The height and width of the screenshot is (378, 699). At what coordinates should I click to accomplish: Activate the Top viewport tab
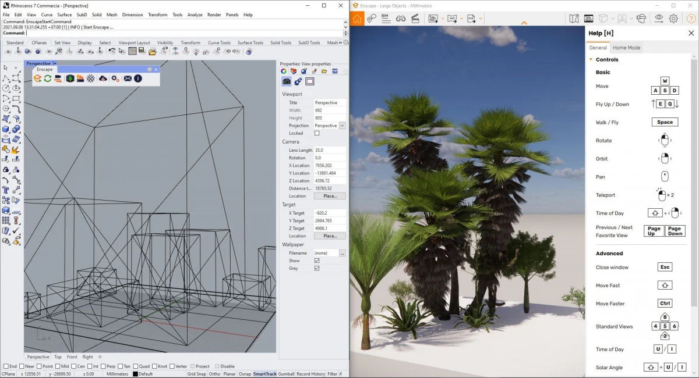click(58, 356)
